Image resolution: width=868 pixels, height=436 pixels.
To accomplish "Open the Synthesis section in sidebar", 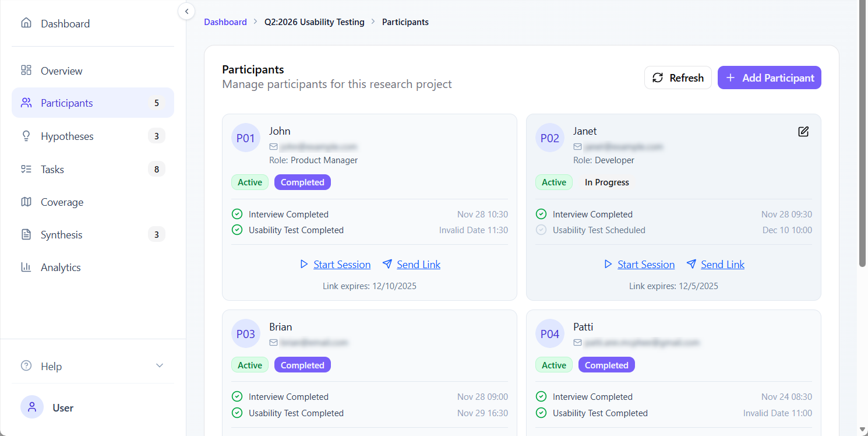I will coord(61,235).
